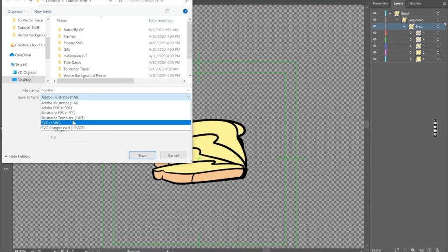Click the Cancel button
448x252 pixels.
click(173, 155)
